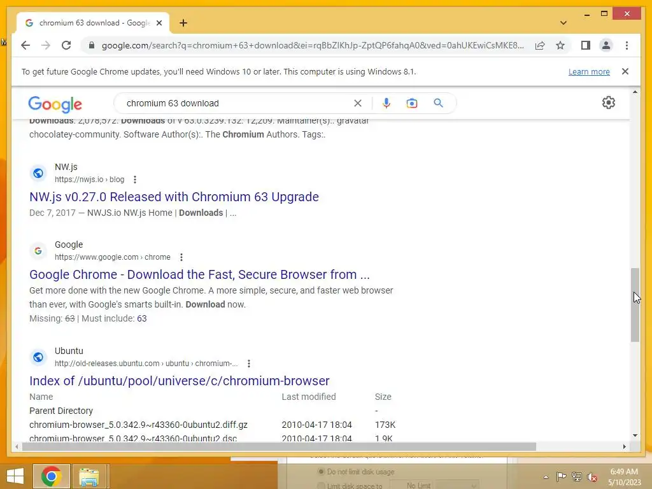Open the Chrome three-dot menu

(x=627, y=45)
